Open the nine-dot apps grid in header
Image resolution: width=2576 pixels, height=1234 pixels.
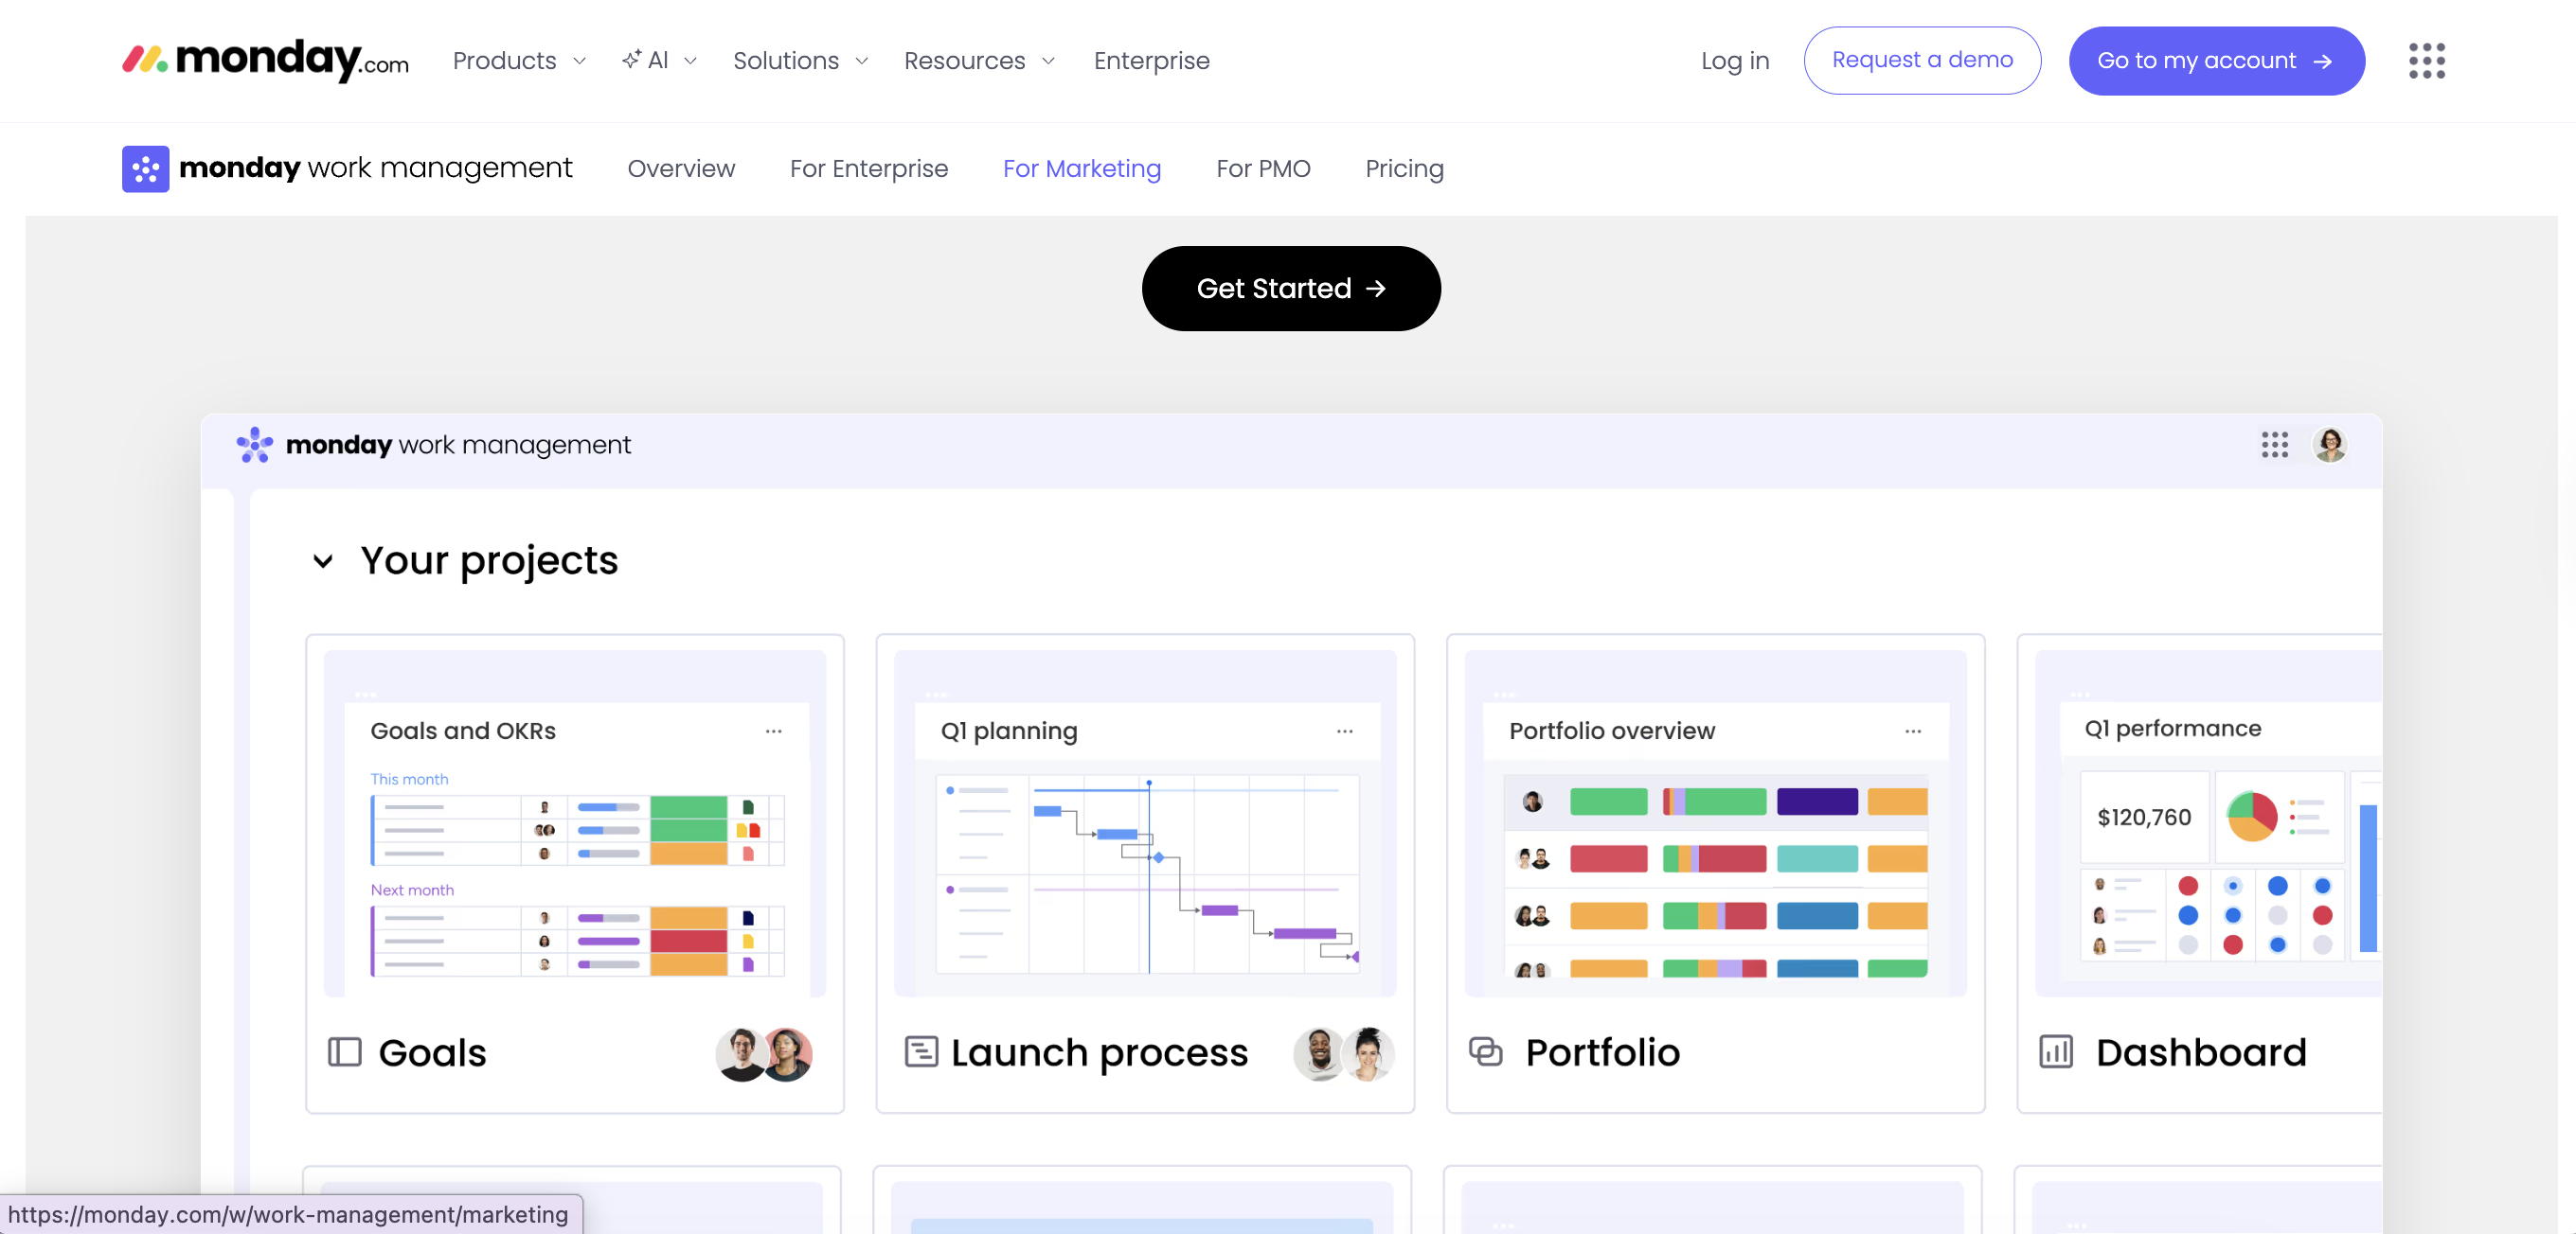[x=2426, y=61]
